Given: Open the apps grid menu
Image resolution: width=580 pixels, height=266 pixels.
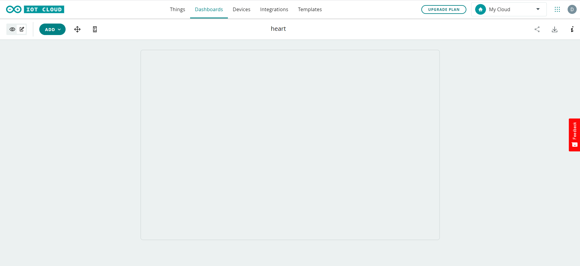Looking at the screenshot, I should click(557, 9).
